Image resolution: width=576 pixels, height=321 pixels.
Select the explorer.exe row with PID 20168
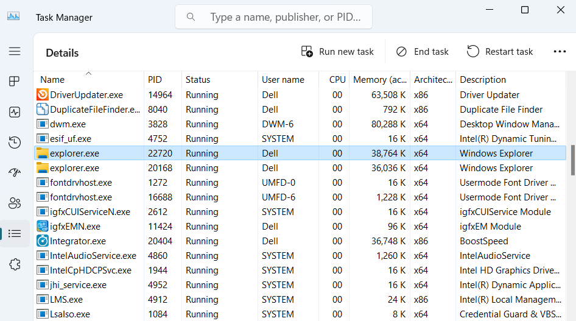pos(300,168)
